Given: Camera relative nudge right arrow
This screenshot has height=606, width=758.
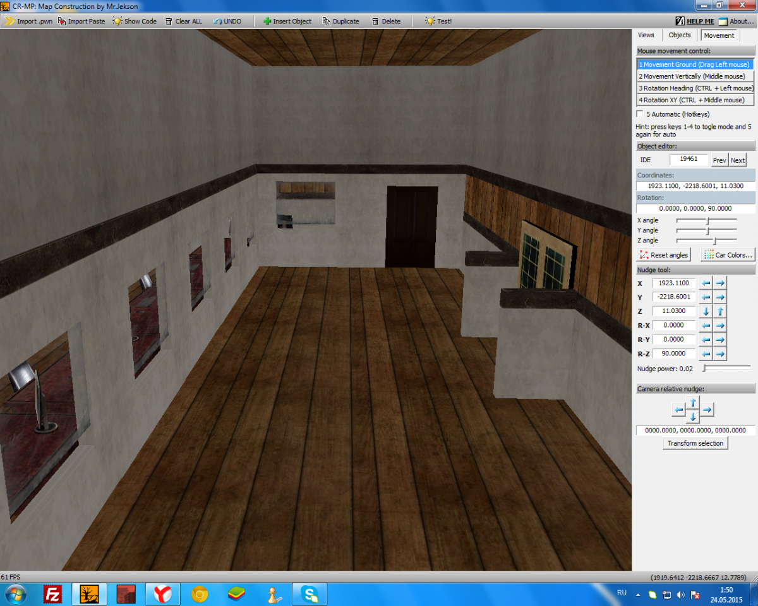Looking at the screenshot, I should pyautogui.click(x=707, y=410).
